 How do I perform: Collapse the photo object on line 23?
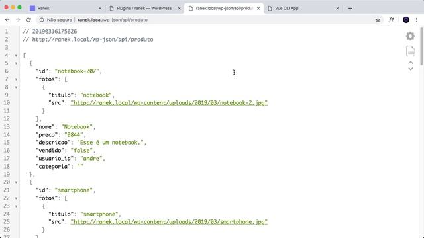click(16, 206)
